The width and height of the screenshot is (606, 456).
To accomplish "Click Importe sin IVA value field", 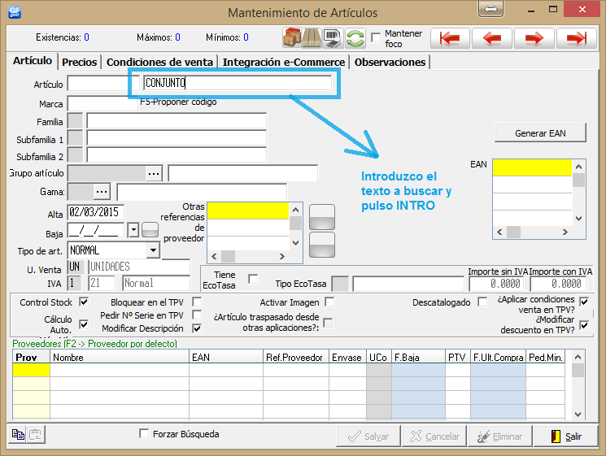I will click(x=497, y=284).
